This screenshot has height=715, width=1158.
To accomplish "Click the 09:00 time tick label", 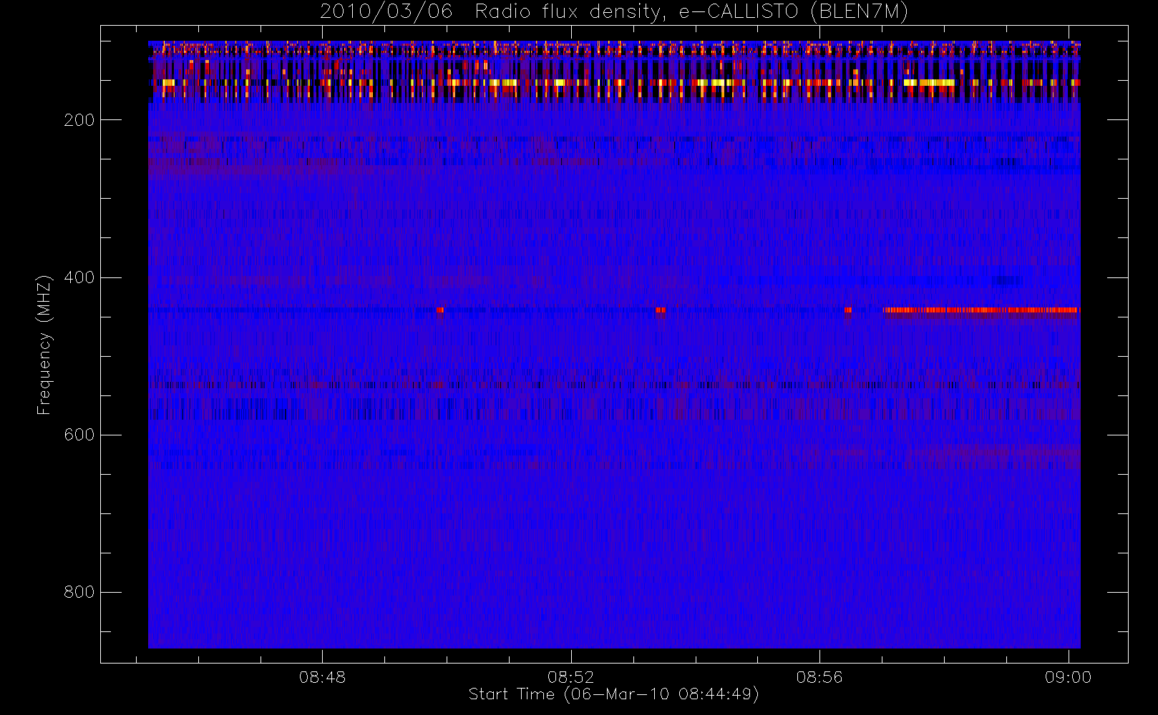I will pyautogui.click(x=1068, y=677).
